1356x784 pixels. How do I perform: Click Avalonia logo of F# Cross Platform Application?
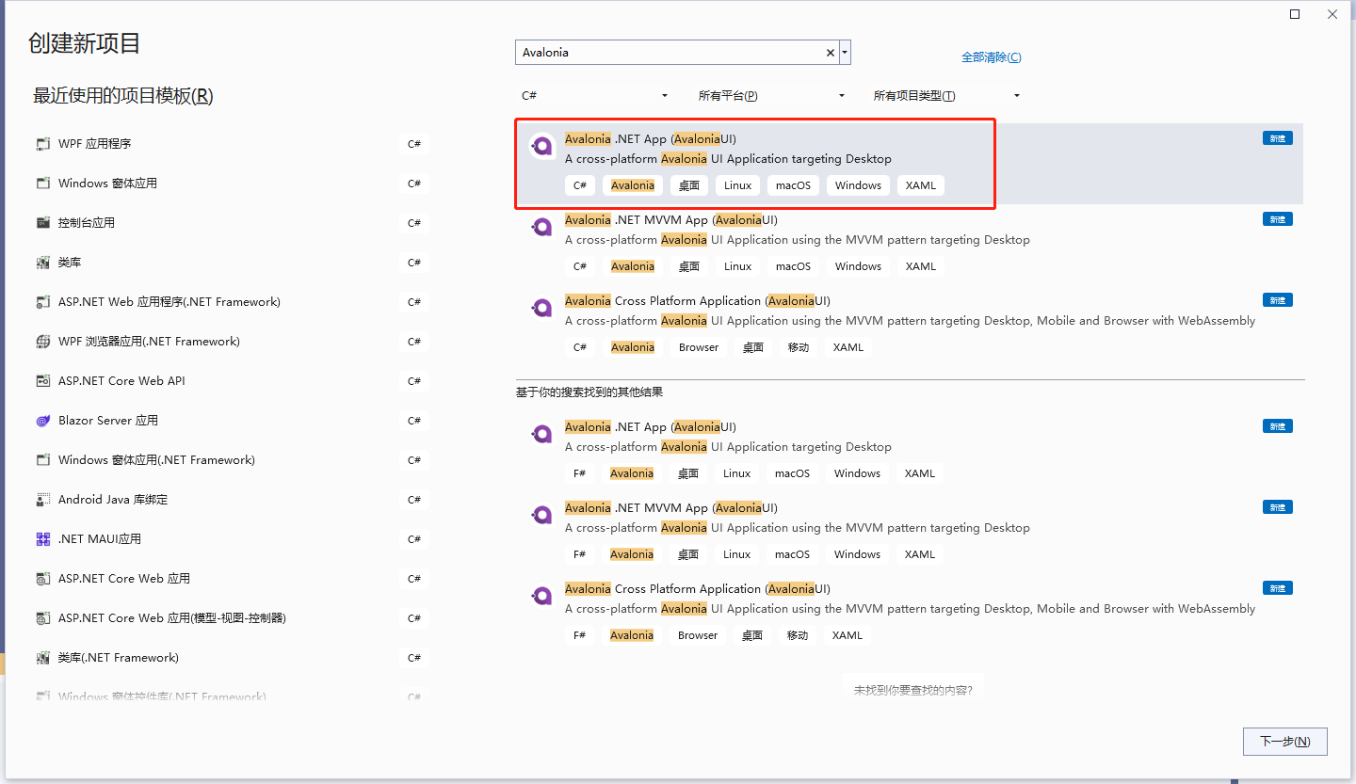542,596
